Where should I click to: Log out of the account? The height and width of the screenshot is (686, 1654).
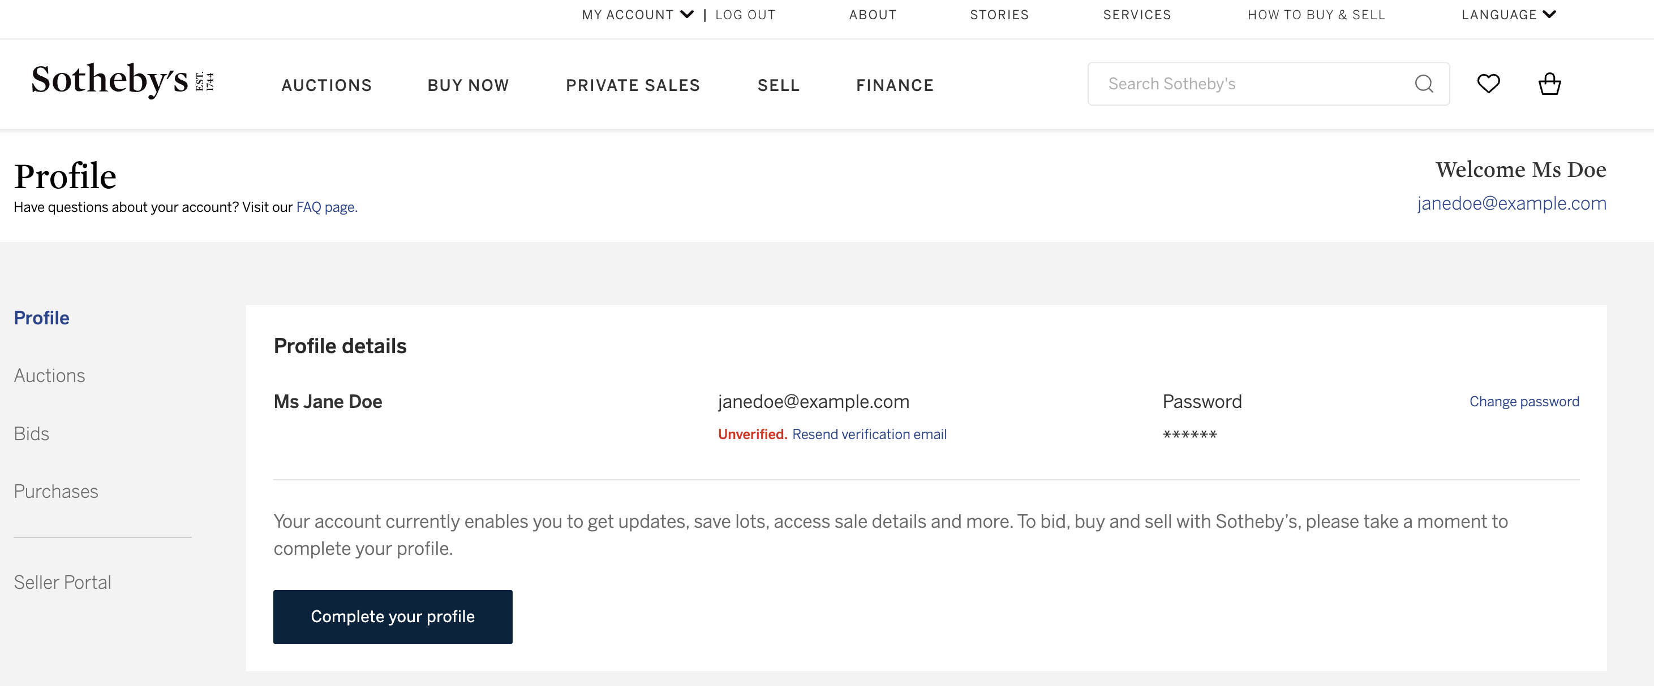point(745,15)
